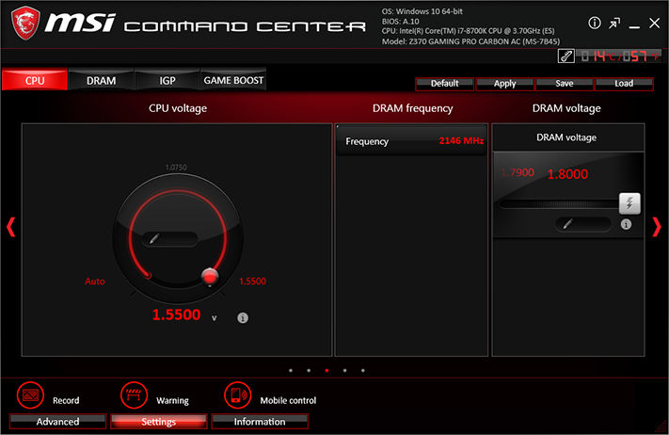Select the first page indicator dot
Image resolution: width=669 pixels, height=435 pixels.
click(291, 371)
